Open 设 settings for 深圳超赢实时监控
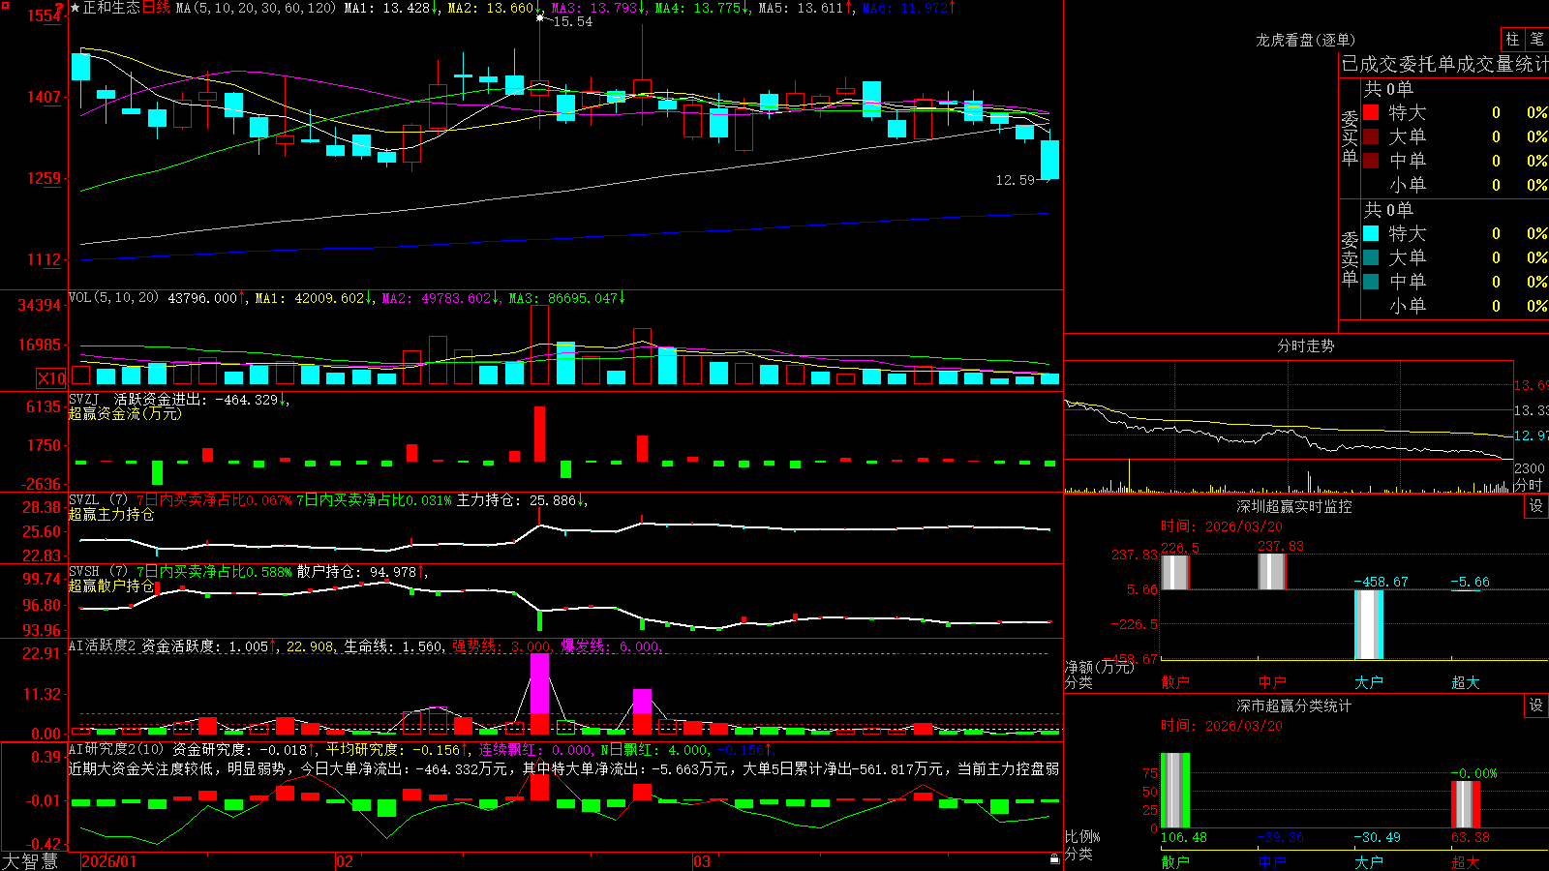This screenshot has width=1549, height=871. [1536, 506]
